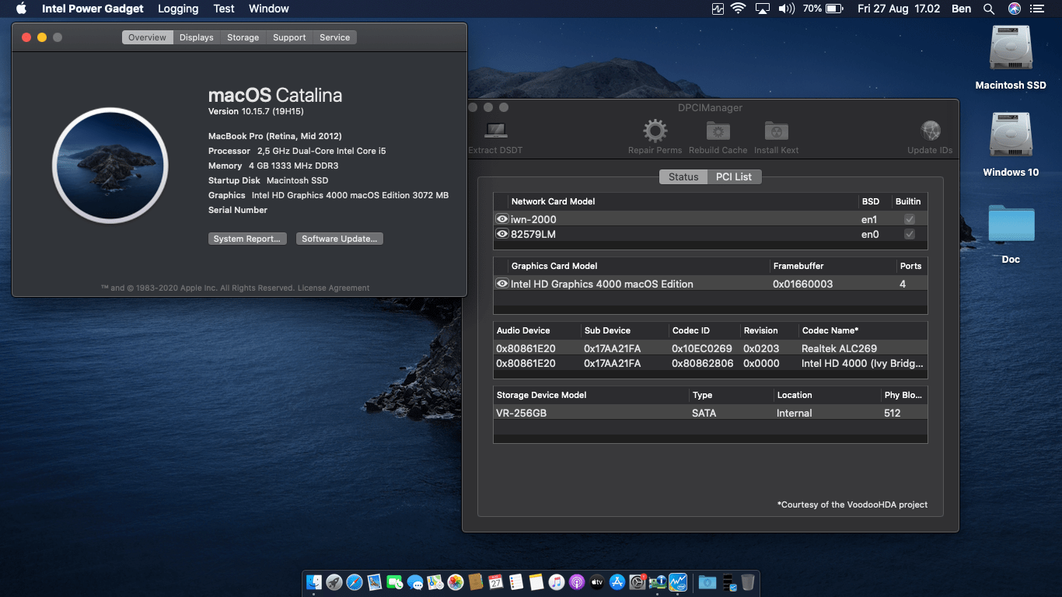Image resolution: width=1062 pixels, height=597 pixels.
Task: Launch Safari from the dock
Action: [355, 581]
